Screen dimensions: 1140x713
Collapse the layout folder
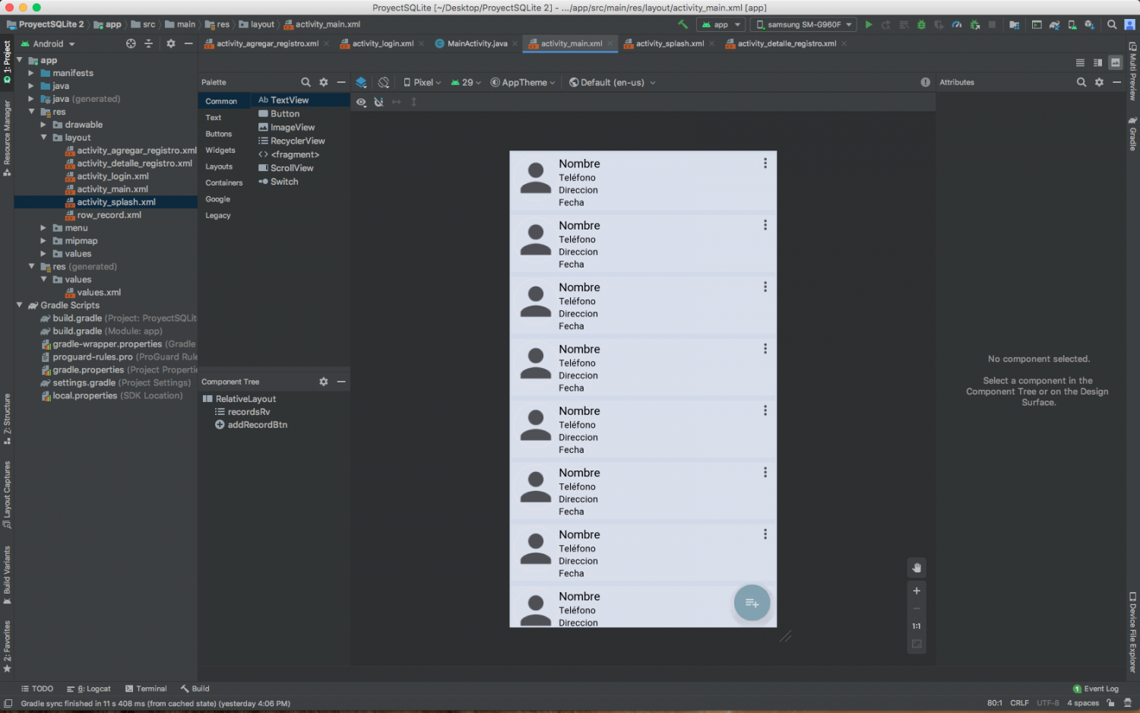pos(43,138)
